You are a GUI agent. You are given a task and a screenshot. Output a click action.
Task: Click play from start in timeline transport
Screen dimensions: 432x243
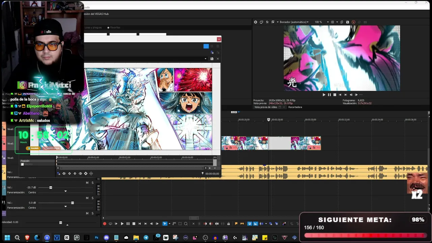[x=116, y=224]
